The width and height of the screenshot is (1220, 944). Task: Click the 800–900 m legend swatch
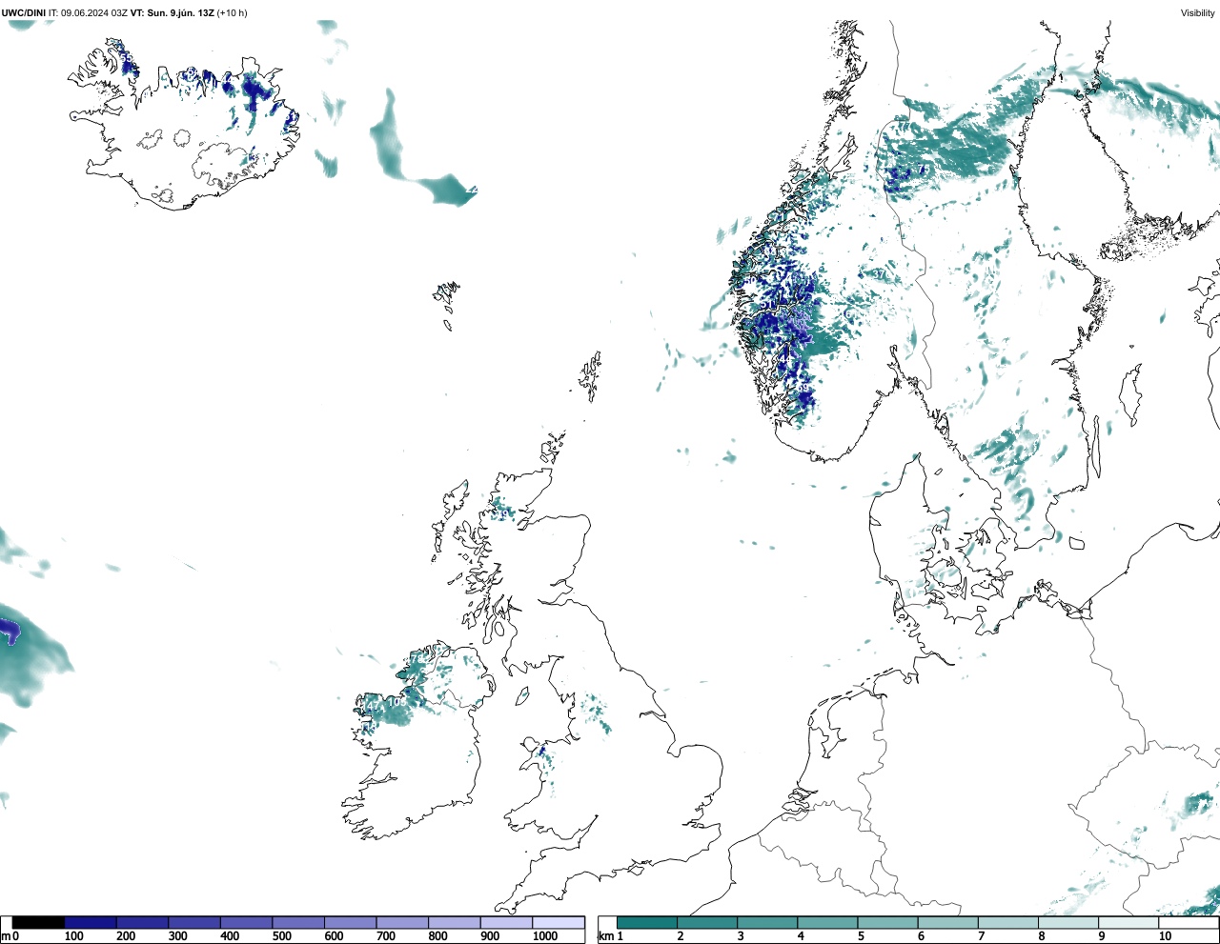pos(454,922)
